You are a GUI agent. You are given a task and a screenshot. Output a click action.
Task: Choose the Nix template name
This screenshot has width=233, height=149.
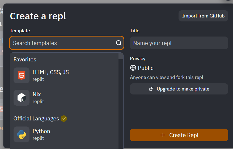point(37,94)
